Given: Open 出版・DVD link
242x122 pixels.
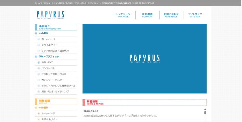Looking at the screenshot, I should [x=47, y=62].
